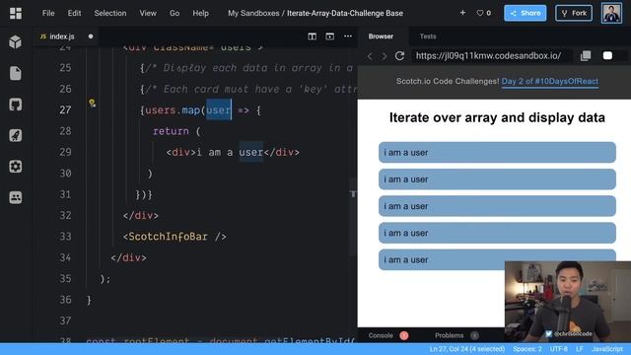This screenshot has width=631, height=355.
Task: Open Day 2 of #10DaysOfReact link
Action: 550,81
